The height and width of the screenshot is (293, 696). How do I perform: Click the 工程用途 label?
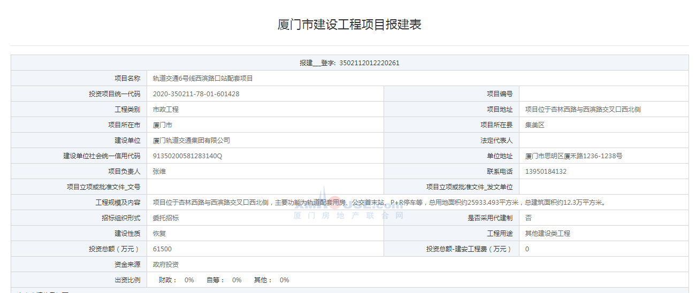click(500, 234)
